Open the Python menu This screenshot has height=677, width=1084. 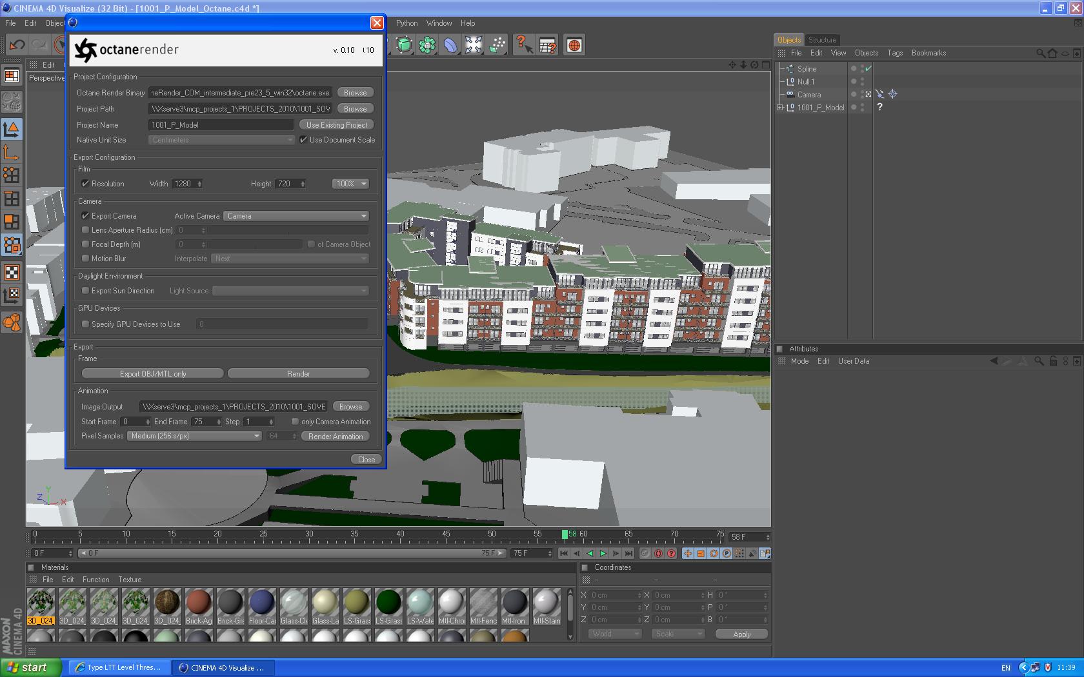[x=406, y=23]
